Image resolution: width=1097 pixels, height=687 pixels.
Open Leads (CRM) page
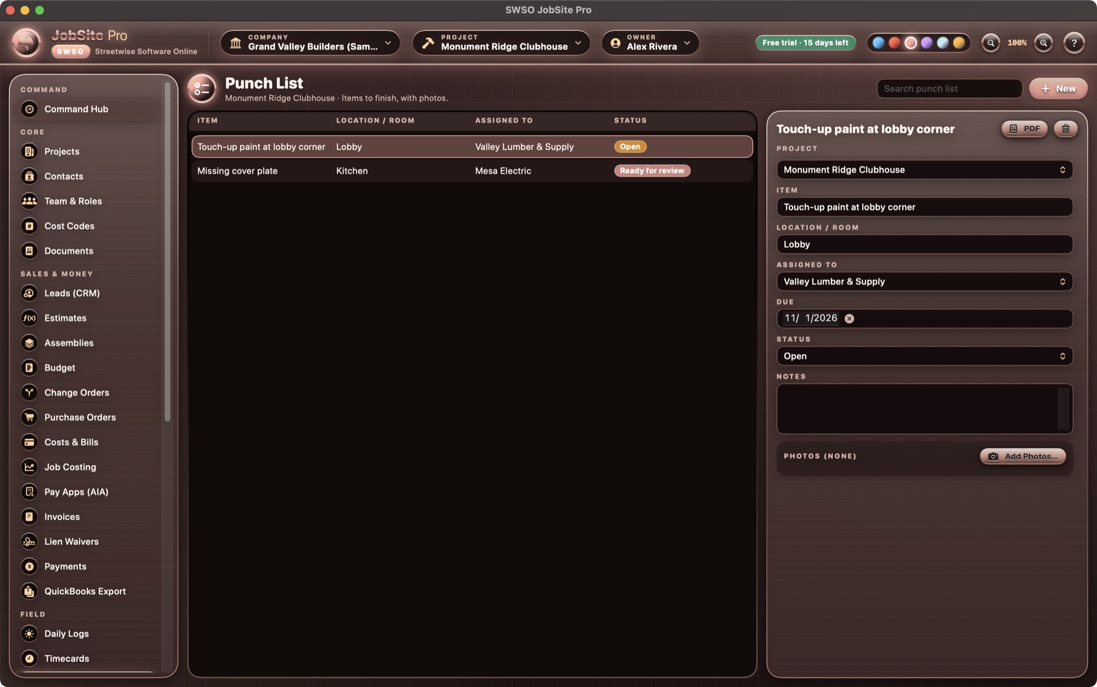coord(72,293)
